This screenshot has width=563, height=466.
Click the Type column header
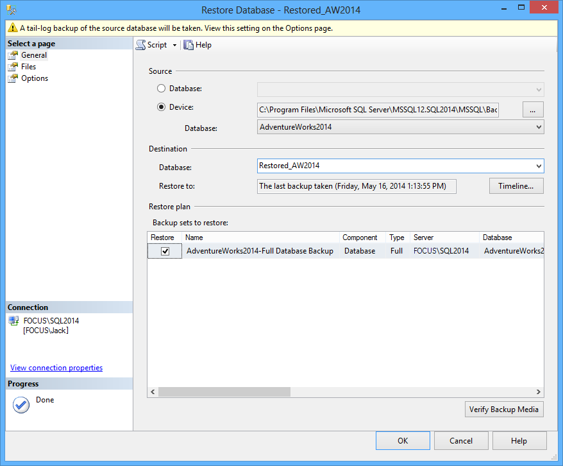[x=398, y=237]
